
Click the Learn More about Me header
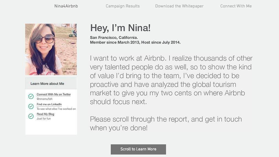[47, 83]
